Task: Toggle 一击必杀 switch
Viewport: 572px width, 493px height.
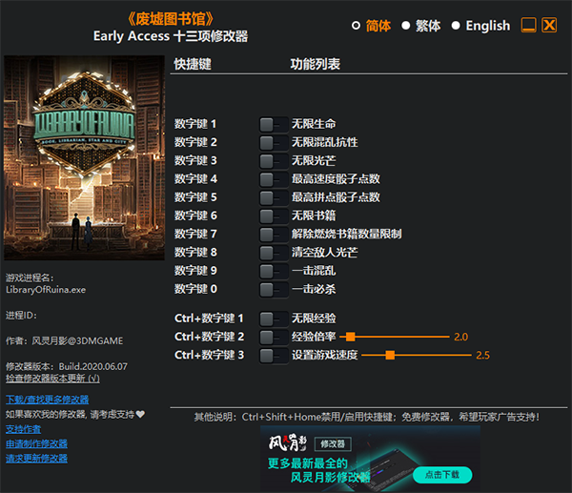Action: (x=274, y=290)
